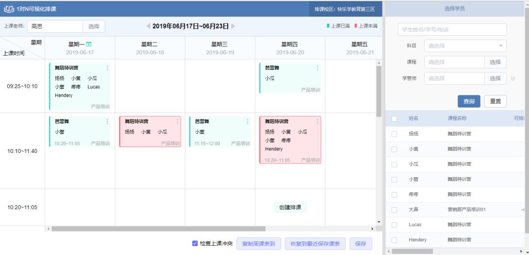This screenshot has width=529, height=255.
Task: Click the 学生姓名/学号/电话 search field
Action: click(452, 30)
